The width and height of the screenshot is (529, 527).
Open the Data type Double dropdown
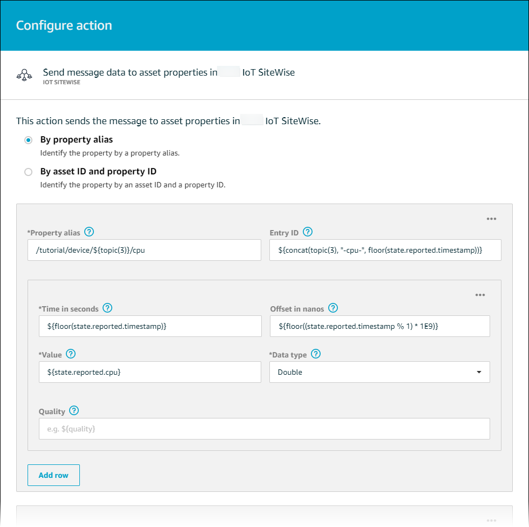tap(379, 372)
